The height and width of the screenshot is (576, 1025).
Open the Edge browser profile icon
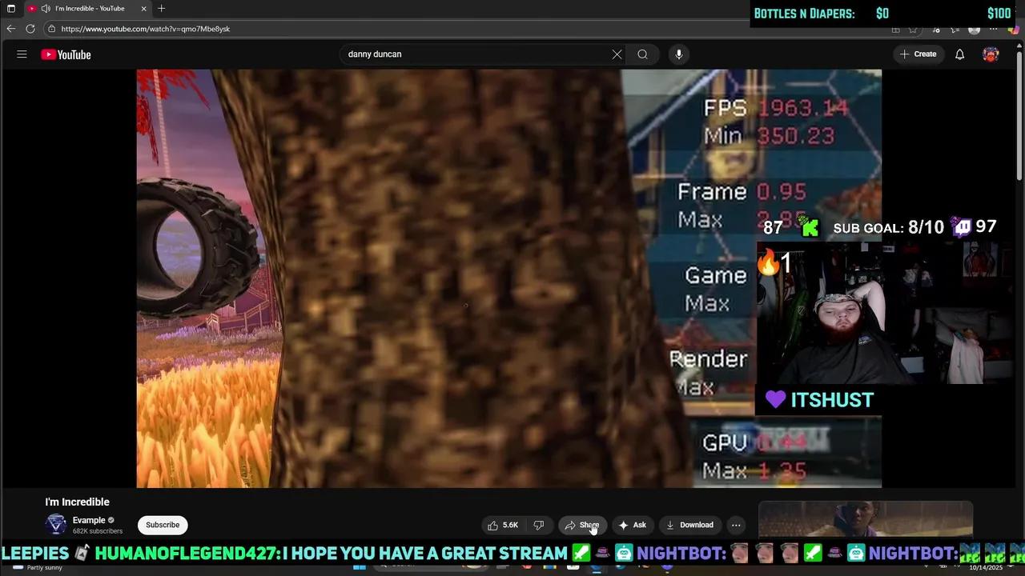pos(974,30)
